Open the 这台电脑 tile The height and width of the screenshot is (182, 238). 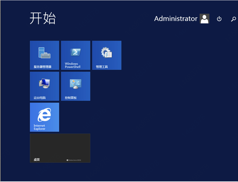44,86
